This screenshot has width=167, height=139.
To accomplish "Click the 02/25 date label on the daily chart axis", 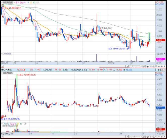I will pos(159,63).
